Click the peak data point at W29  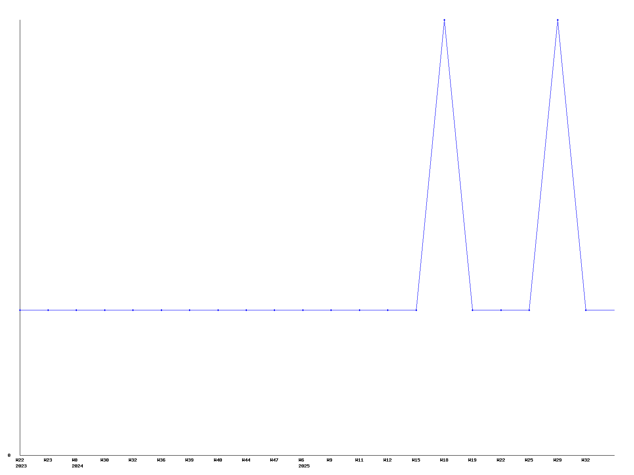(558, 20)
